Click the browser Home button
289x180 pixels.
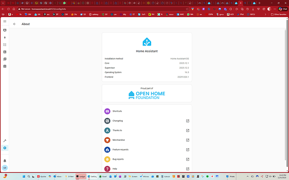[x=14, y=9]
